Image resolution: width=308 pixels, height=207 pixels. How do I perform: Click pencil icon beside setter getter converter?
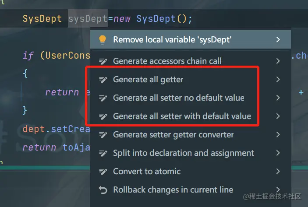pyautogui.click(x=103, y=135)
